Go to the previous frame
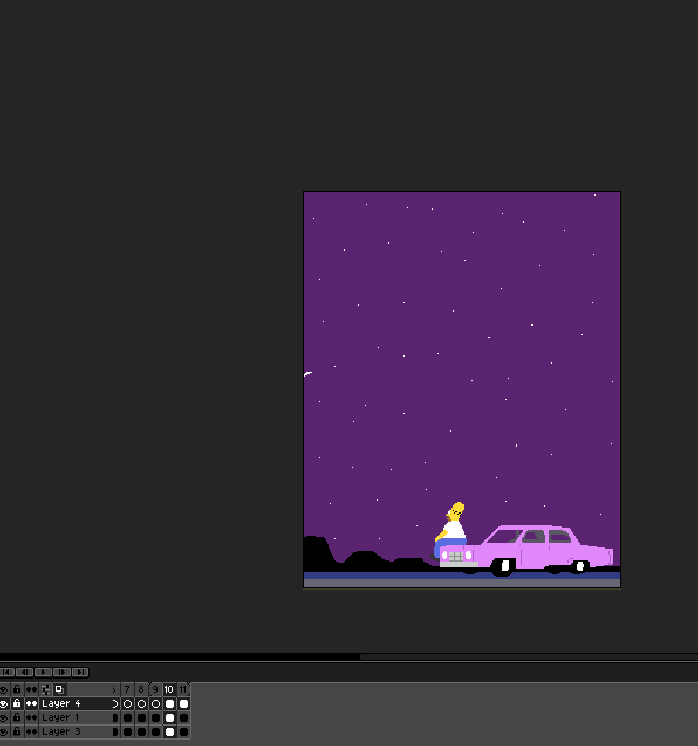 click(25, 672)
